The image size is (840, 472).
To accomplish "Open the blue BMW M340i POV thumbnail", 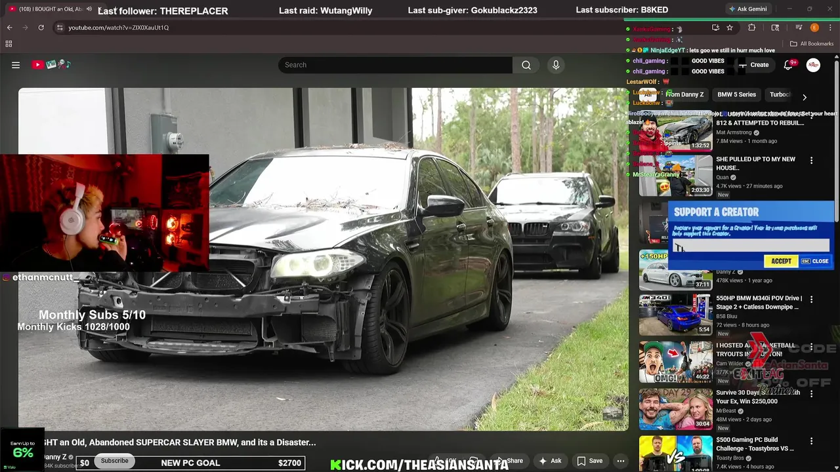I will 675,315.
